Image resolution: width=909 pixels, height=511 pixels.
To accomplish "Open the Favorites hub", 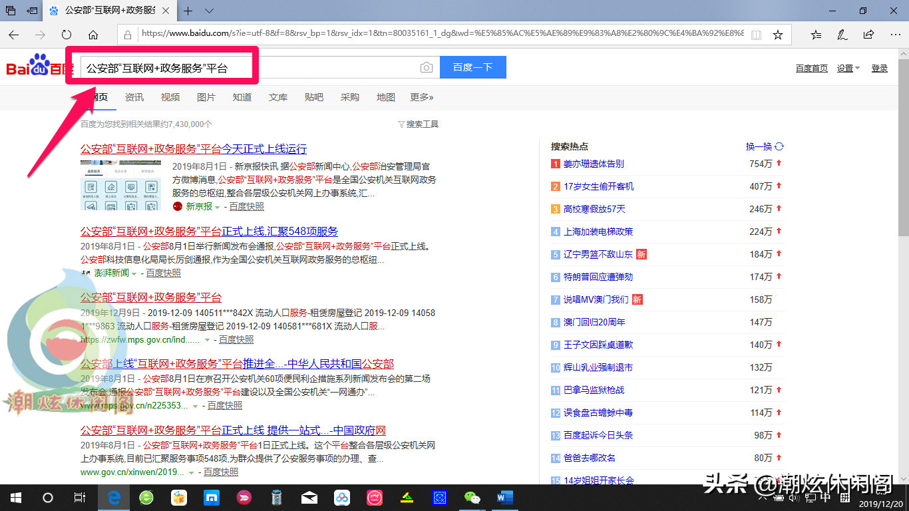I will click(816, 35).
